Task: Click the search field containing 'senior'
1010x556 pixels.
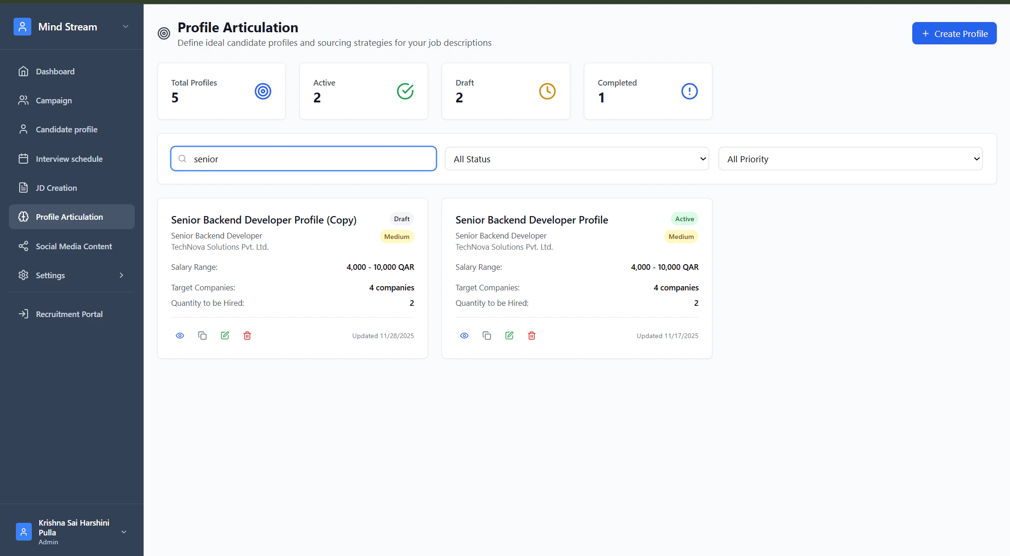Action: point(309,159)
